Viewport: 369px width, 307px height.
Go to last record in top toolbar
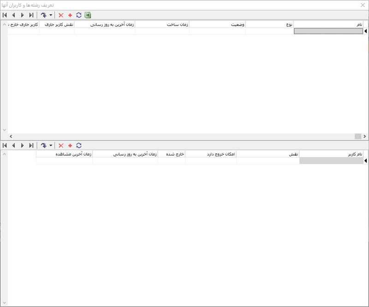[31, 15]
